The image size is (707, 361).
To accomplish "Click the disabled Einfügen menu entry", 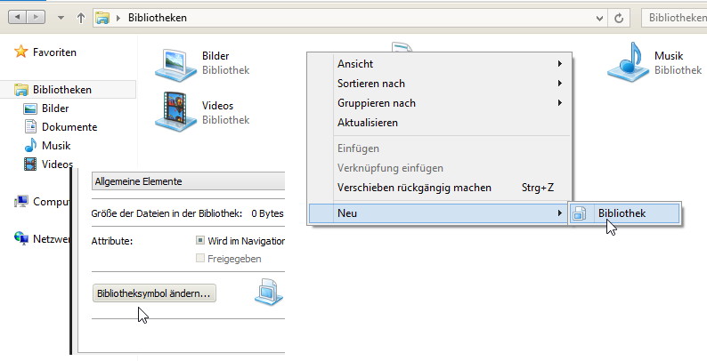I will pyautogui.click(x=440, y=148).
